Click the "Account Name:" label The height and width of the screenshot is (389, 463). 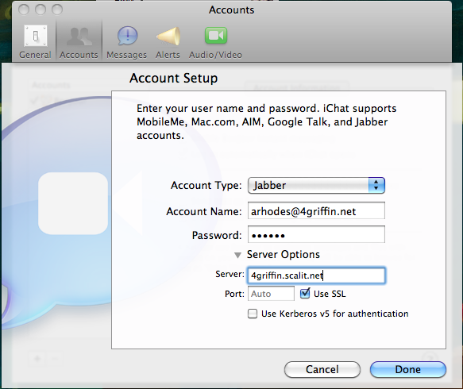coord(204,211)
